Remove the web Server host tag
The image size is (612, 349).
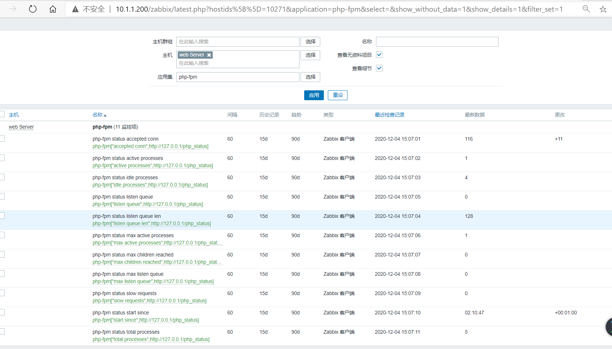pos(209,55)
